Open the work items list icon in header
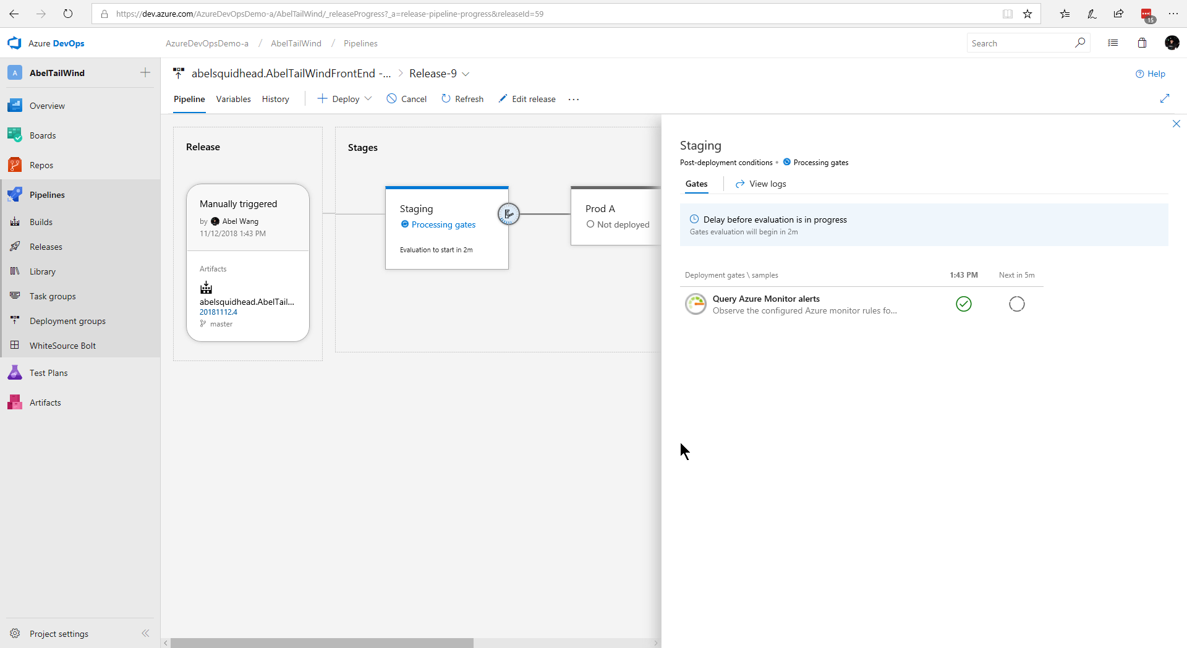 [x=1113, y=43]
